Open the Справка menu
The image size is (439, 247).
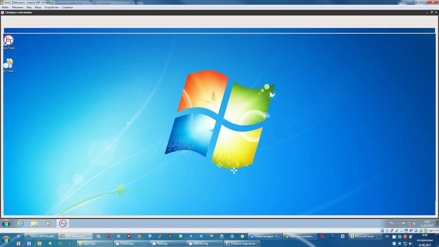67,7
